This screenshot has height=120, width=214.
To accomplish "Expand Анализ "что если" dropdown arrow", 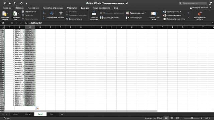I will point(157,13).
